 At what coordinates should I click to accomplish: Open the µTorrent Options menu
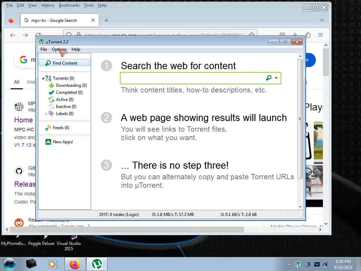(59, 49)
